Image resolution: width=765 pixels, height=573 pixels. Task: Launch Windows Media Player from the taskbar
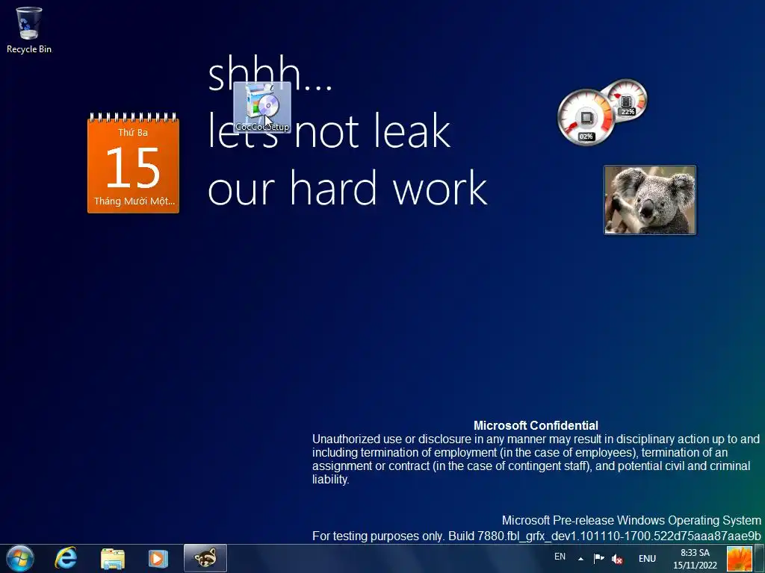tap(158, 558)
